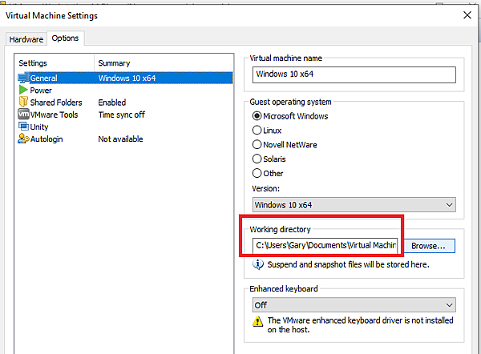Viewport: 481px width, 354px height.
Task: Click the VMware Tools vm icon
Action: click(23, 114)
